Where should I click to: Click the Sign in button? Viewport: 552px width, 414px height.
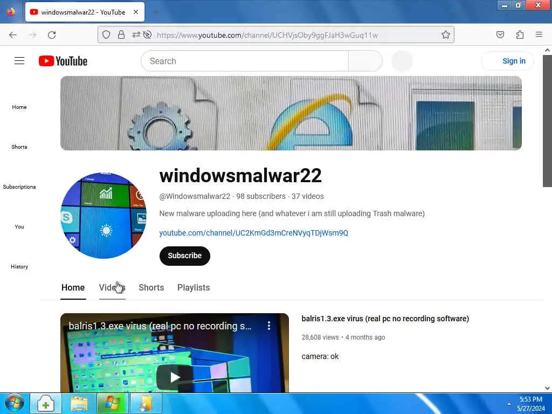[507, 61]
